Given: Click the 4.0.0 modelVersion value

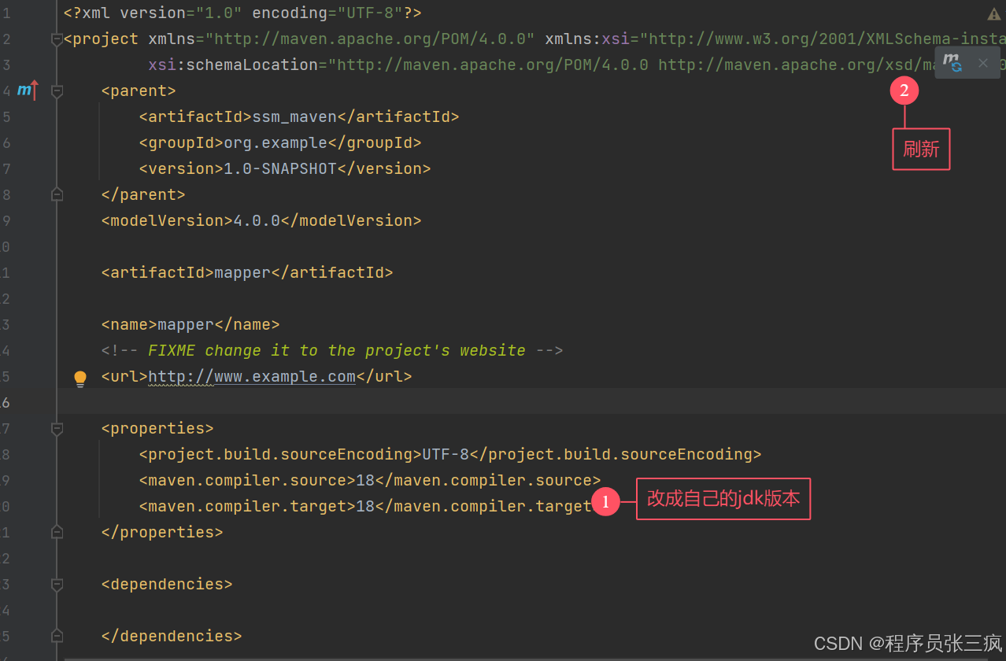Looking at the screenshot, I should pyautogui.click(x=257, y=220).
